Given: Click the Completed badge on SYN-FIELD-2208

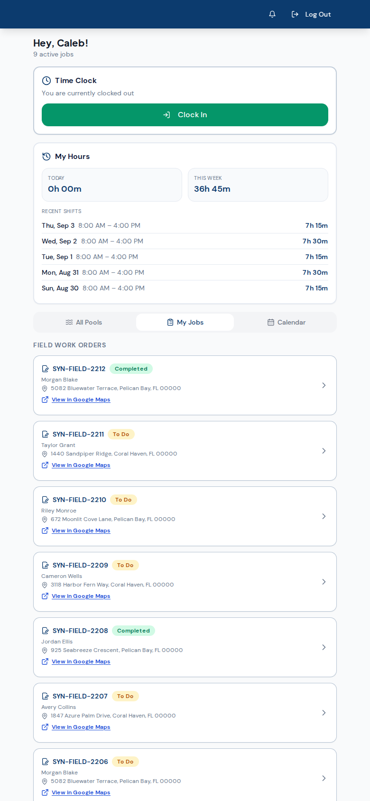Looking at the screenshot, I should click(133, 631).
